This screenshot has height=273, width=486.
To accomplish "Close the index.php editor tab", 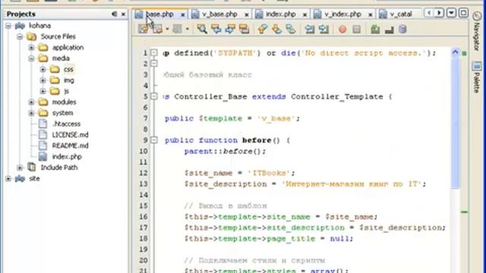I will pos(305,14).
